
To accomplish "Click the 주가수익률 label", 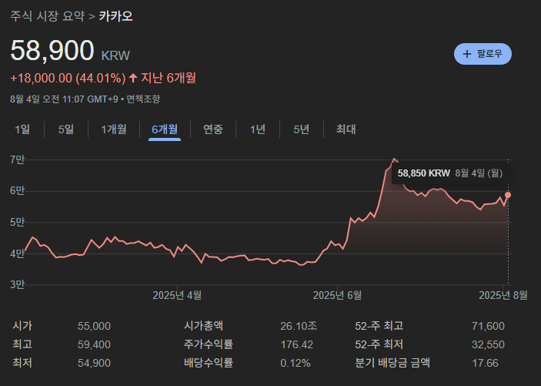I will click(209, 344).
